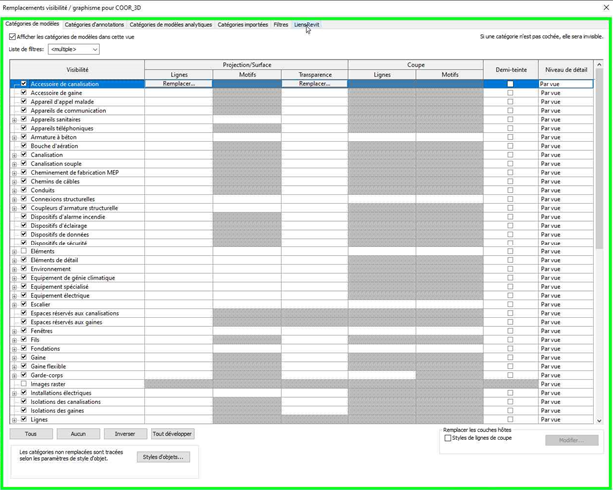The image size is (613, 490).
Task: Open the Liste de filtres dropdown
Action: pos(74,49)
